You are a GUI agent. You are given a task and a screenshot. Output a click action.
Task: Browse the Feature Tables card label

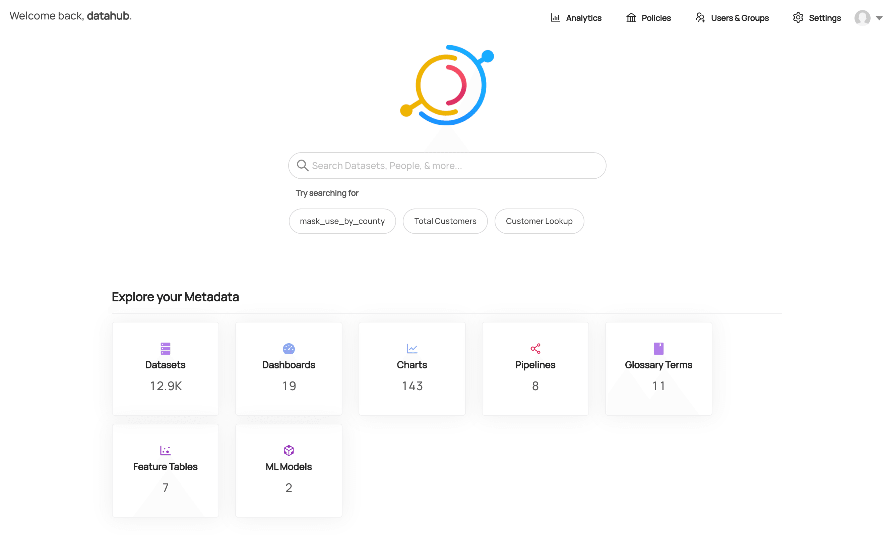click(x=166, y=467)
